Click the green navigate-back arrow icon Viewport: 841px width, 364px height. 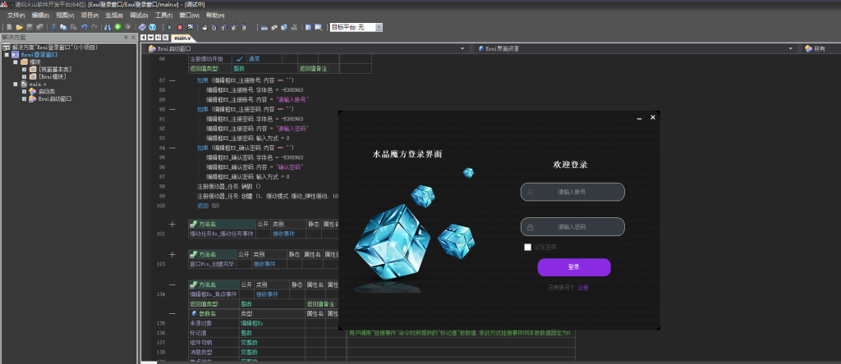tap(117, 27)
